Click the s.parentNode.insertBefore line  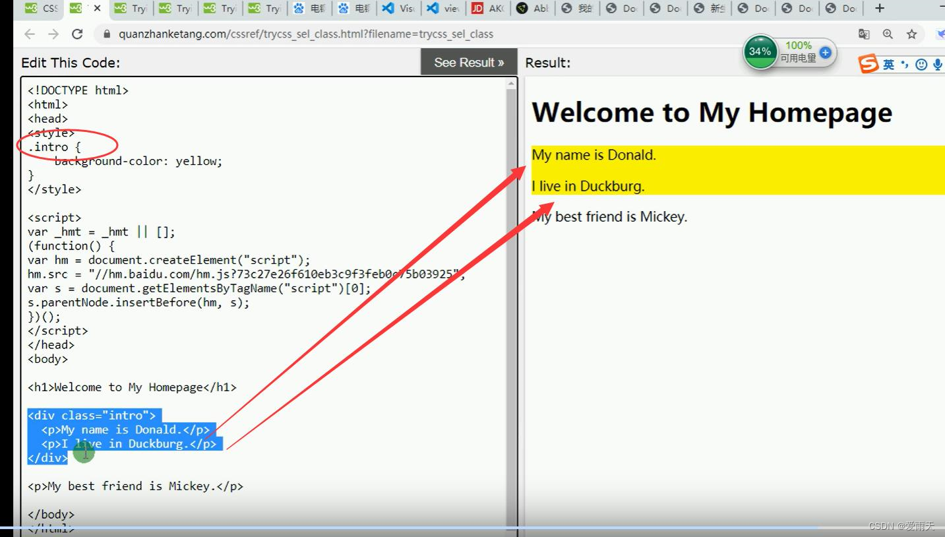click(x=138, y=302)
